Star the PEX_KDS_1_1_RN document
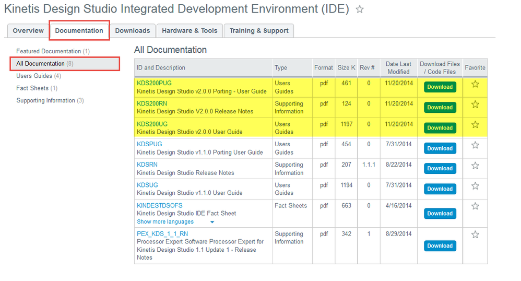This screenshot has height=281, width=521. [475, 235]
